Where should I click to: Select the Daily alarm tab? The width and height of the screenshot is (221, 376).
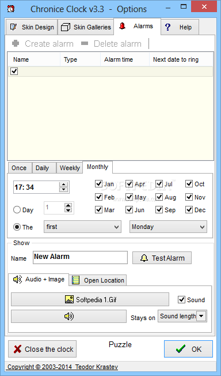point(44,168)
